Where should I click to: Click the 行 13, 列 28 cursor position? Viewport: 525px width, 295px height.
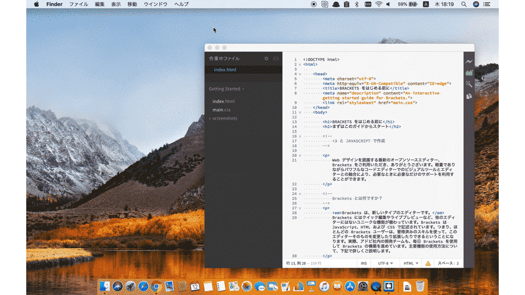(x=296, y=263)
